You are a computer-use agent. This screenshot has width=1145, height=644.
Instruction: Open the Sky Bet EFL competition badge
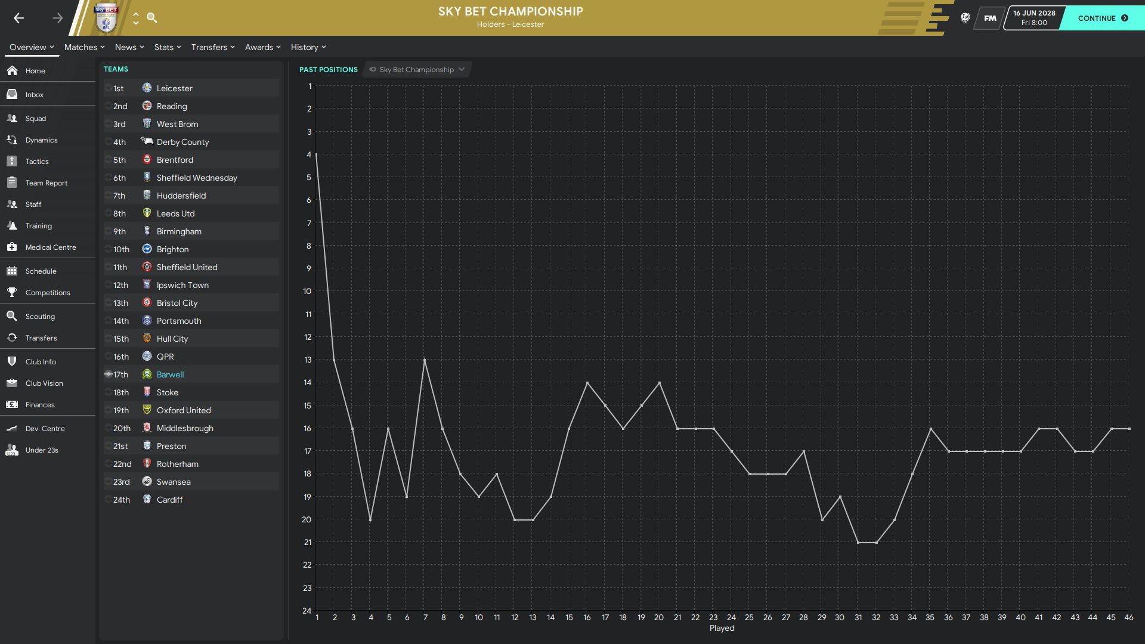click(107, 18)
